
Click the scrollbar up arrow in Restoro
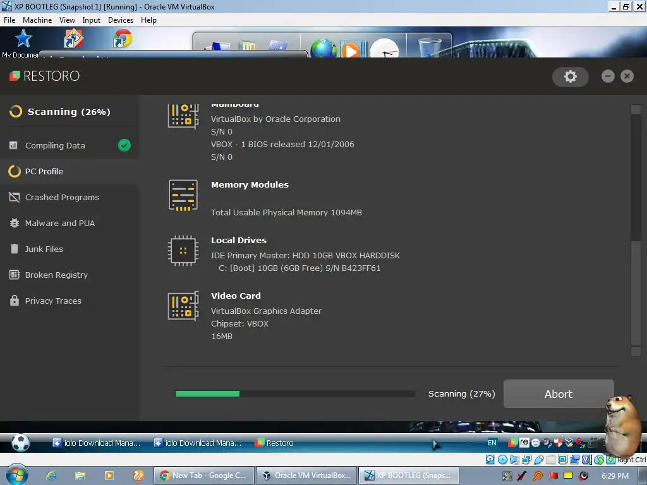click(636, 109)
